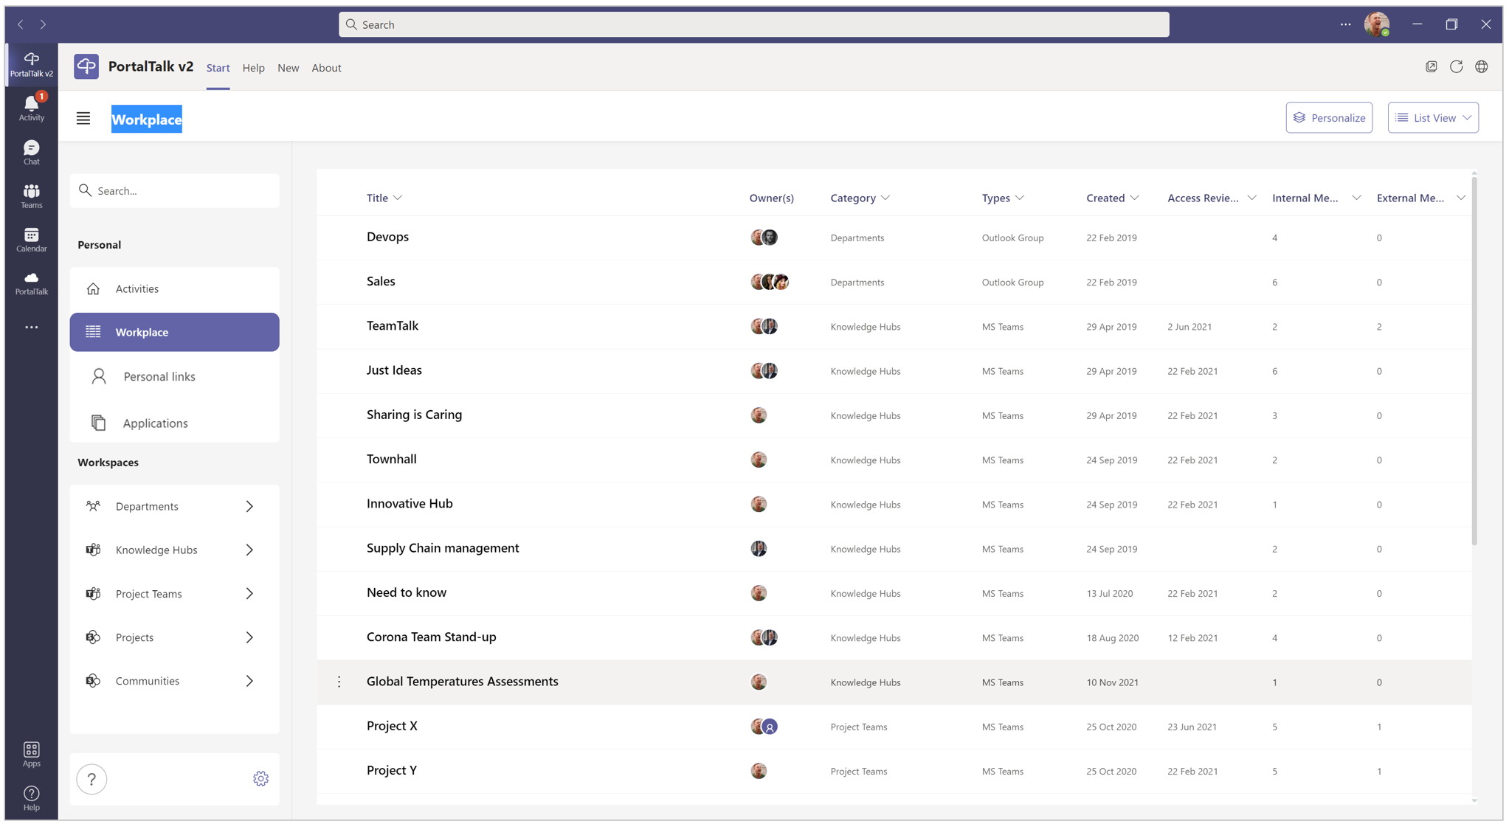This screenshot has width=1509, height=824.
Task: Select Applications in the sidebar
Action: pyautogui.click(x=175, y=423)
